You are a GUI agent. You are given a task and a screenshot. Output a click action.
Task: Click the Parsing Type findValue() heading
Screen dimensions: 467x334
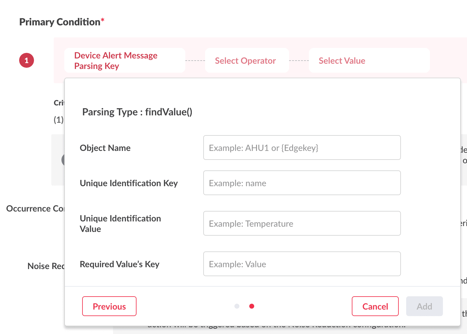[137, 112]
